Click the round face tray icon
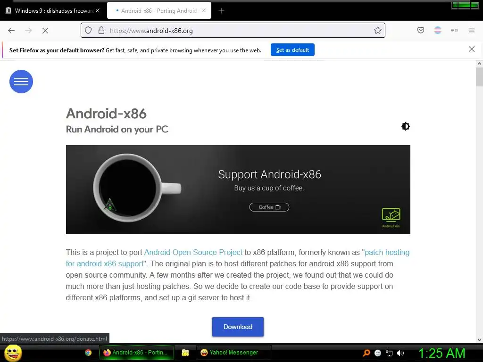The image size is (483, 362). tap(378, 353)
